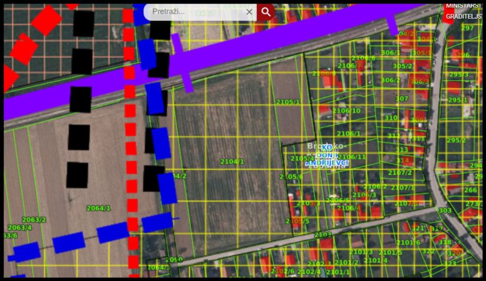The width and height of the screenshot is (486, 281).
Task: Select parcel label 2090
Action: pos(174,260)
